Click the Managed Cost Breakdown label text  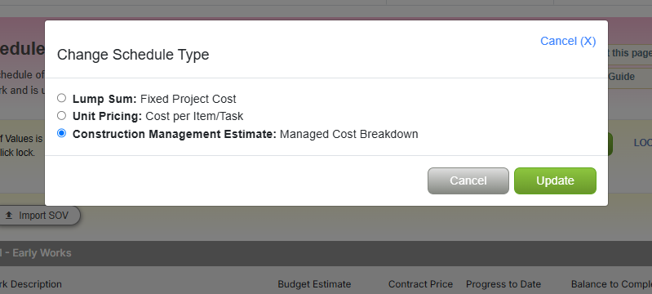(349, 134)
